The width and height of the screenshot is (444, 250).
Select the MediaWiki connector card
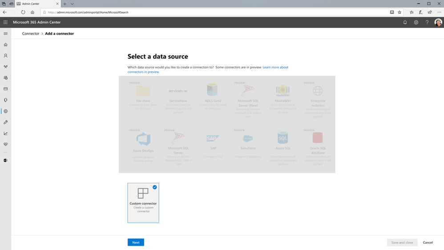(x=283, y=99)
